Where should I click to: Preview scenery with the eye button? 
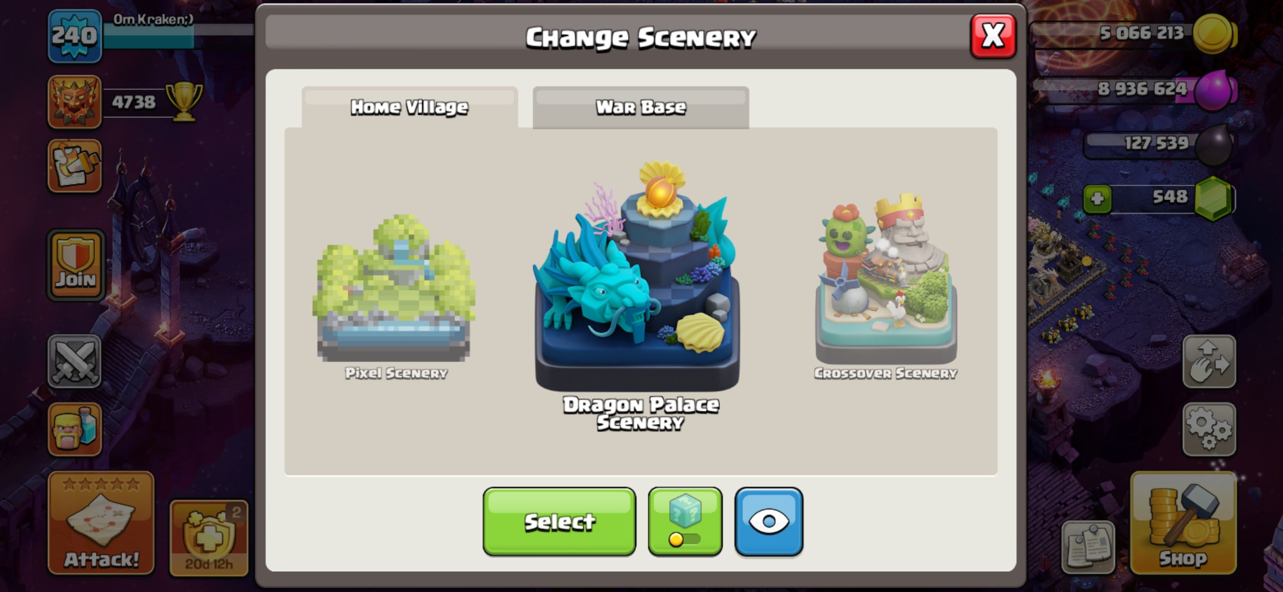(x=769, y=521)
